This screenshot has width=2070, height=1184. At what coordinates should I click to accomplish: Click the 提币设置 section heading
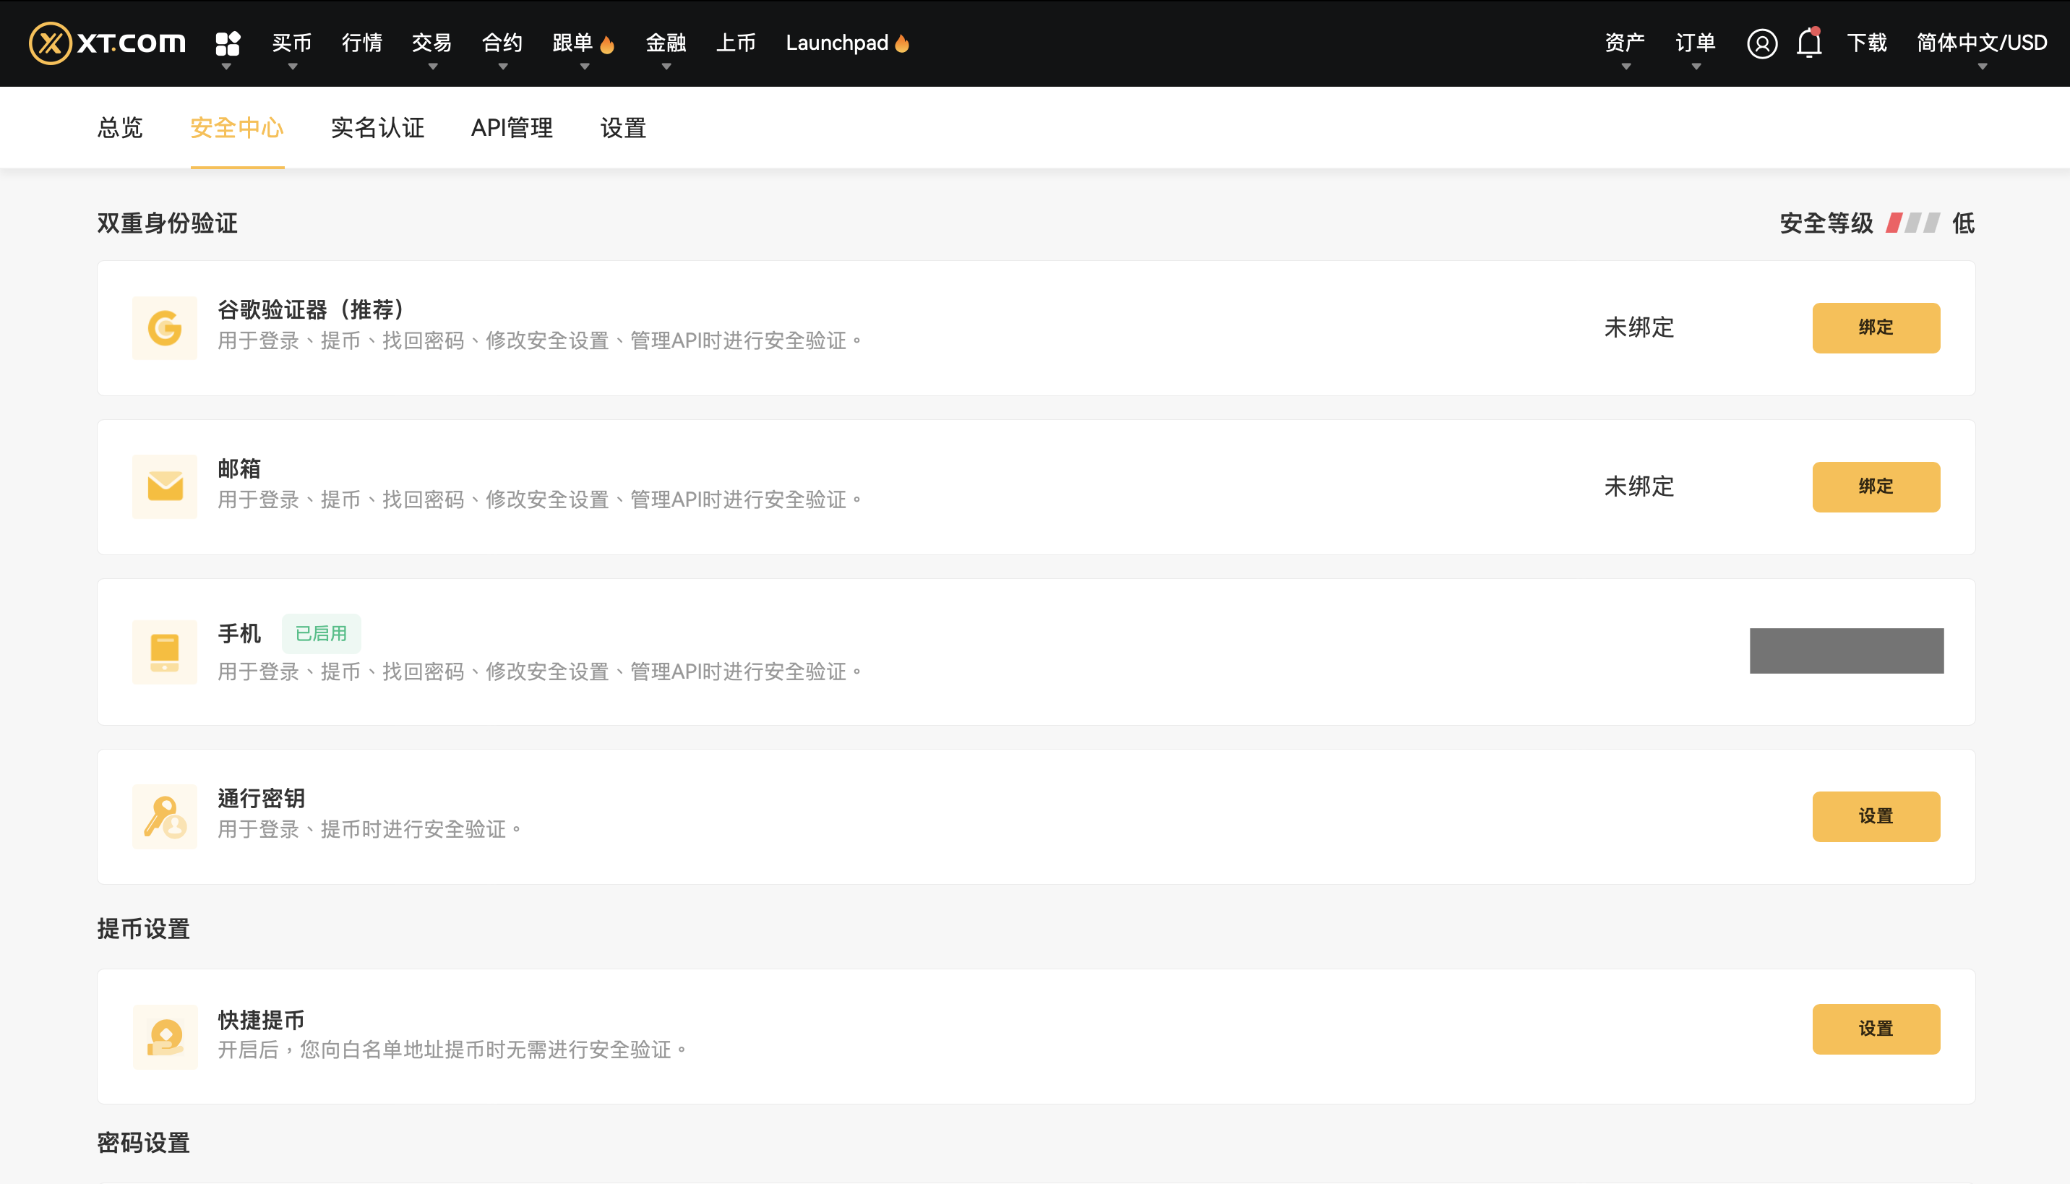click(x=144, y=929)
